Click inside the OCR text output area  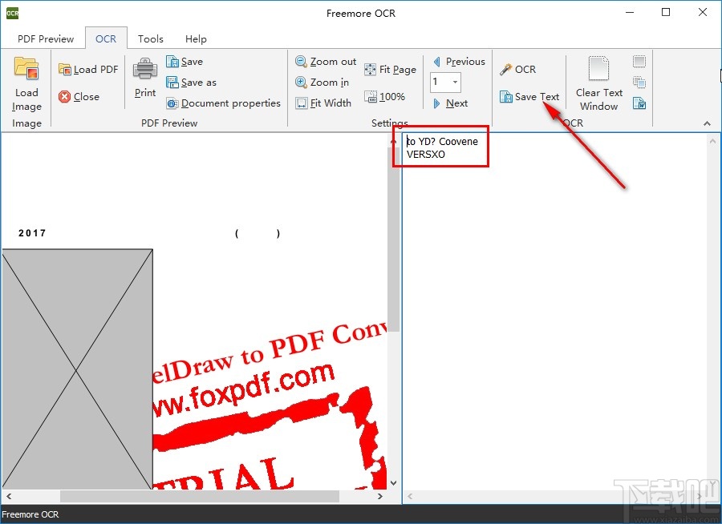[554, 317]
